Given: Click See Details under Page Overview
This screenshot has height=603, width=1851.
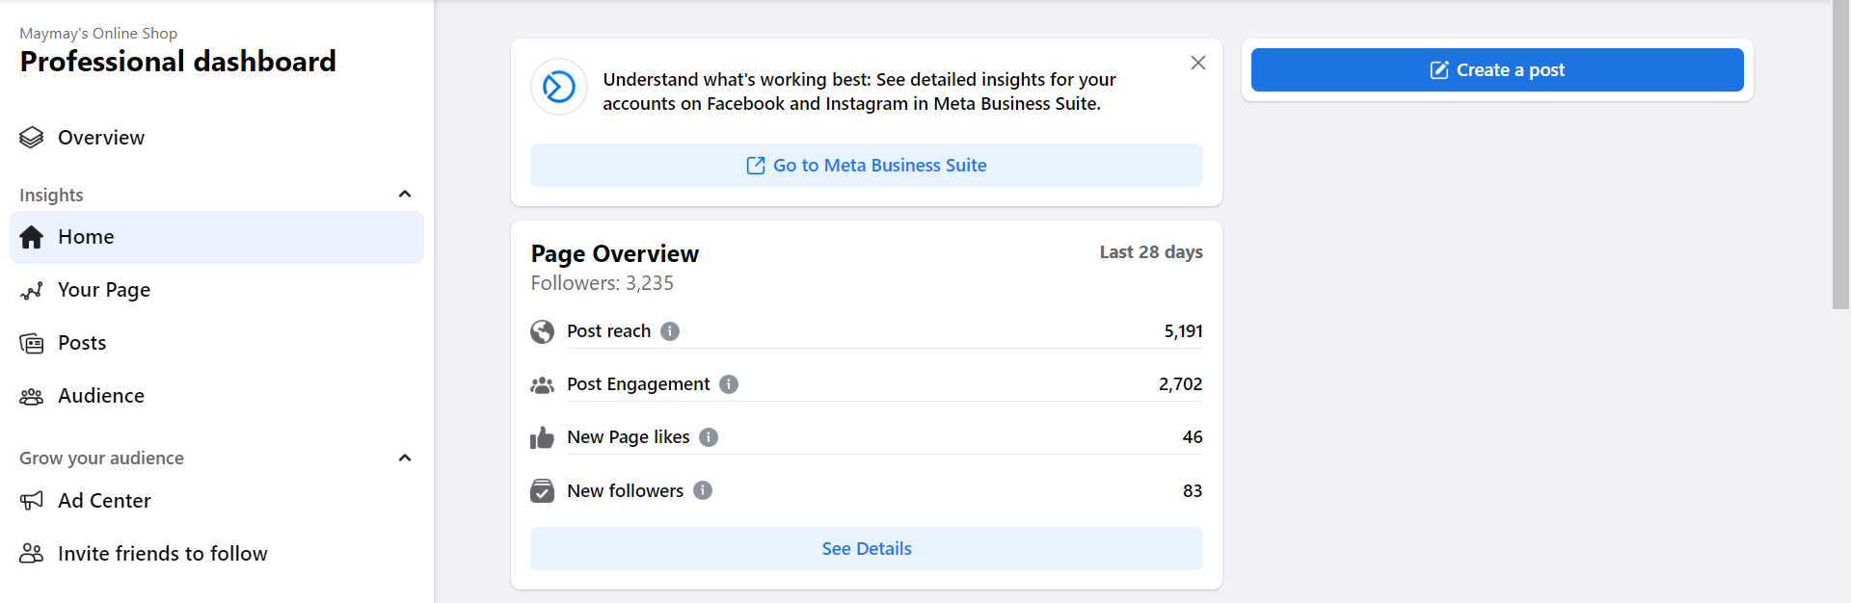Looking at the screenshot, I should (x=866, y=549).
